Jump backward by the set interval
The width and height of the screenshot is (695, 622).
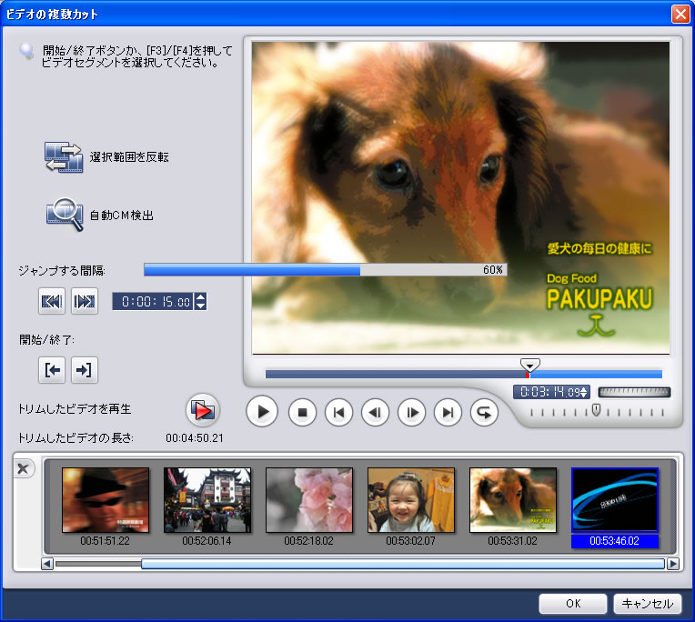point(52,301)
